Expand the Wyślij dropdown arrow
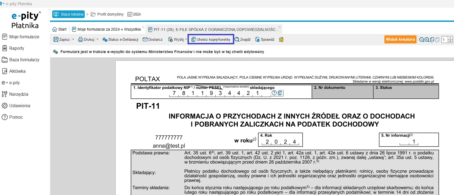 (186, 39)
